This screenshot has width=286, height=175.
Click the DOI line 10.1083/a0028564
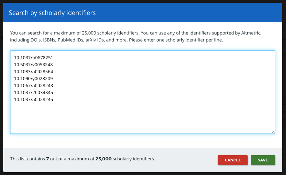click(x=33, y=71)
